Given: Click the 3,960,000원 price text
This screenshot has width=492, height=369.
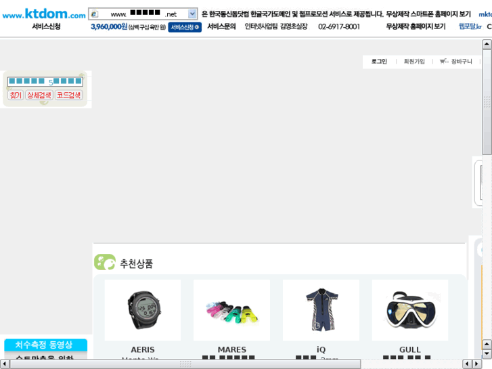Looking at the screenshot, I should [x=109, y=26].
